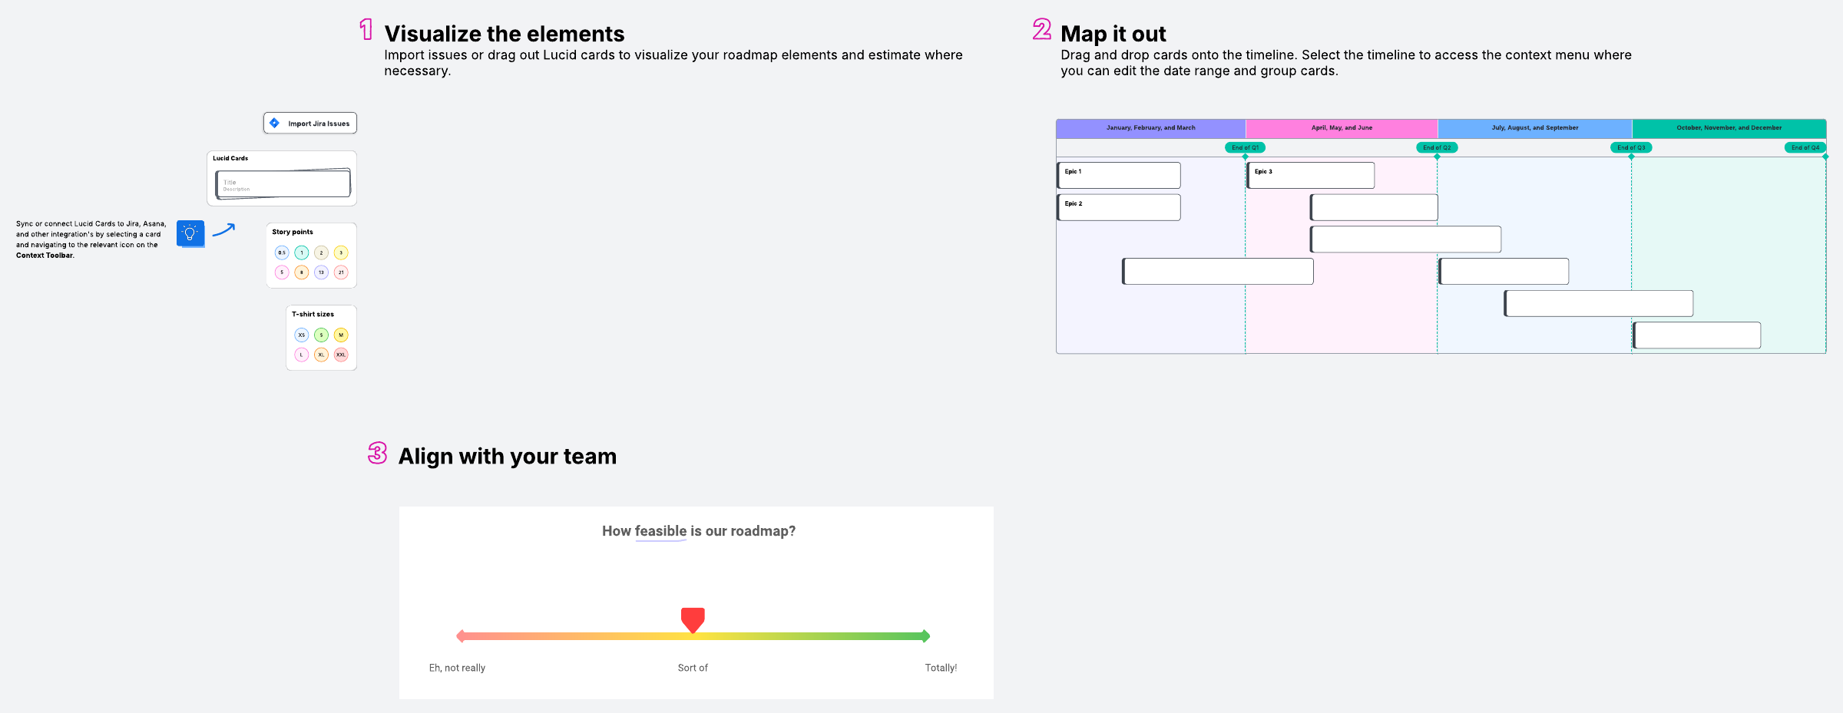This screenshot has height=713, width=1843.
Task: Pick the 8 story point badge
Action: [302, 272]
